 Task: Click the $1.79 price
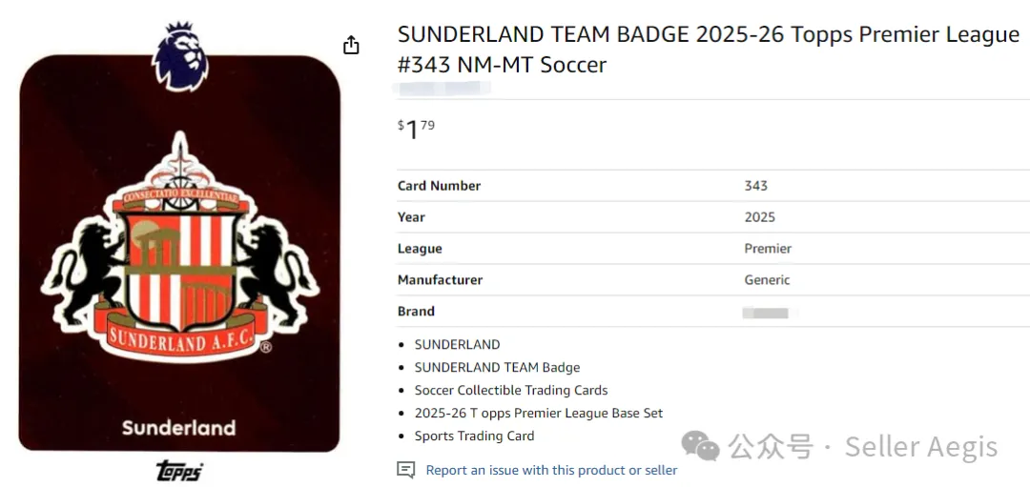[x=416, y=128]
